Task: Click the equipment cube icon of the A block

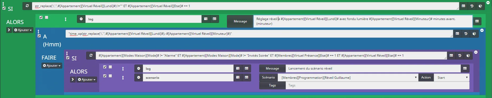Action: tap(474, 33)
